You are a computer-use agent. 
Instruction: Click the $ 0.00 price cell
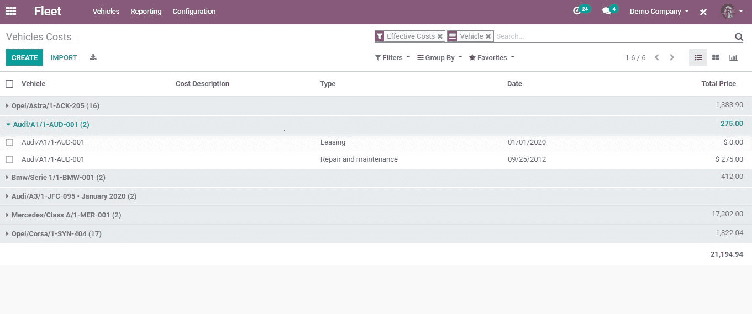pos(733,142)
